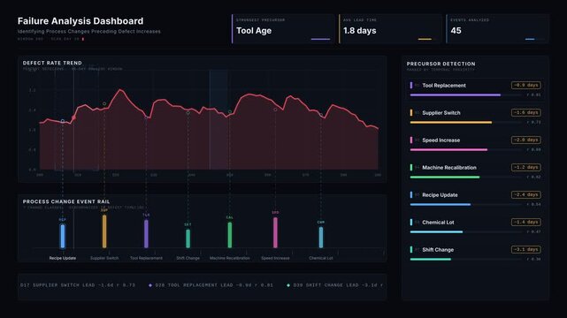
Task: Open Chemical Lot in the Precursor Detection list
Action: (x=475, y=227)
